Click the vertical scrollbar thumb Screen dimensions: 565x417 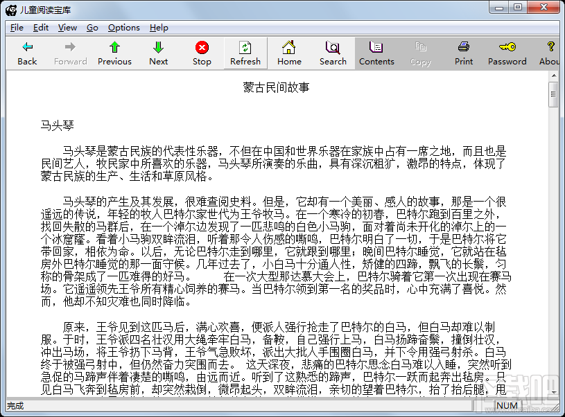point(553,94)
